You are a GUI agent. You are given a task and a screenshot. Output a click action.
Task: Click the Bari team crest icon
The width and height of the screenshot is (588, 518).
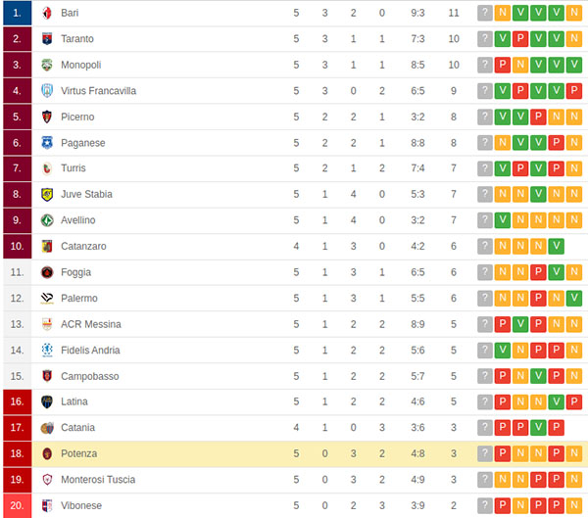click(47, 13)
